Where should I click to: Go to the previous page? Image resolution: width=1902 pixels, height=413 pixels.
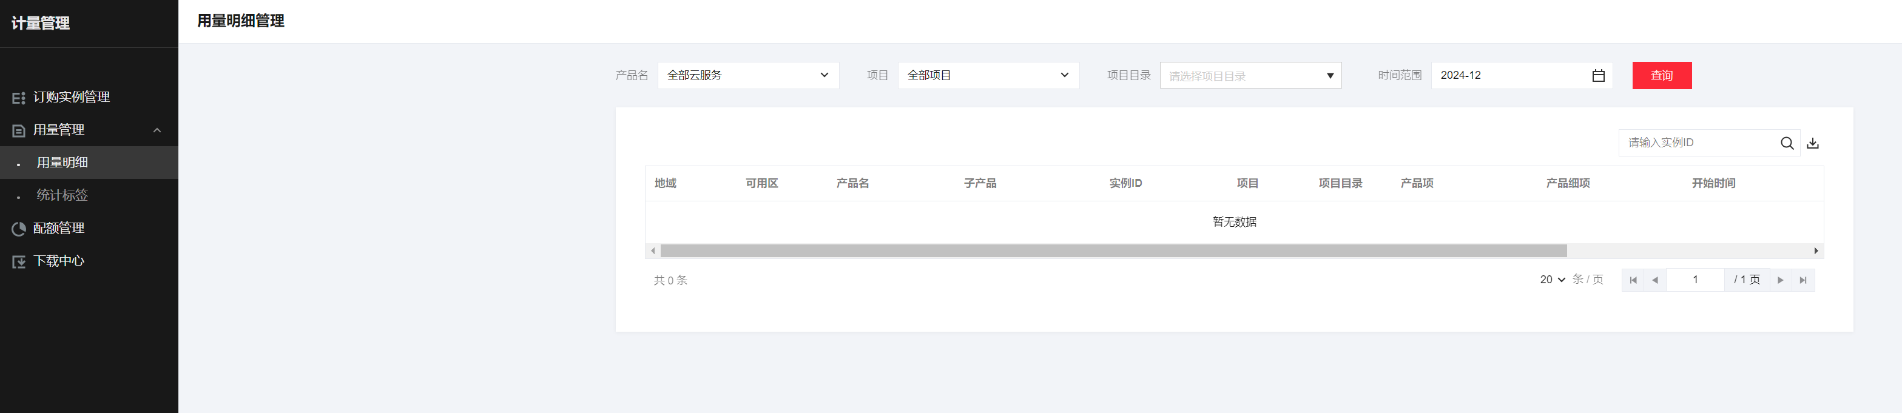tap(1654, 280)
